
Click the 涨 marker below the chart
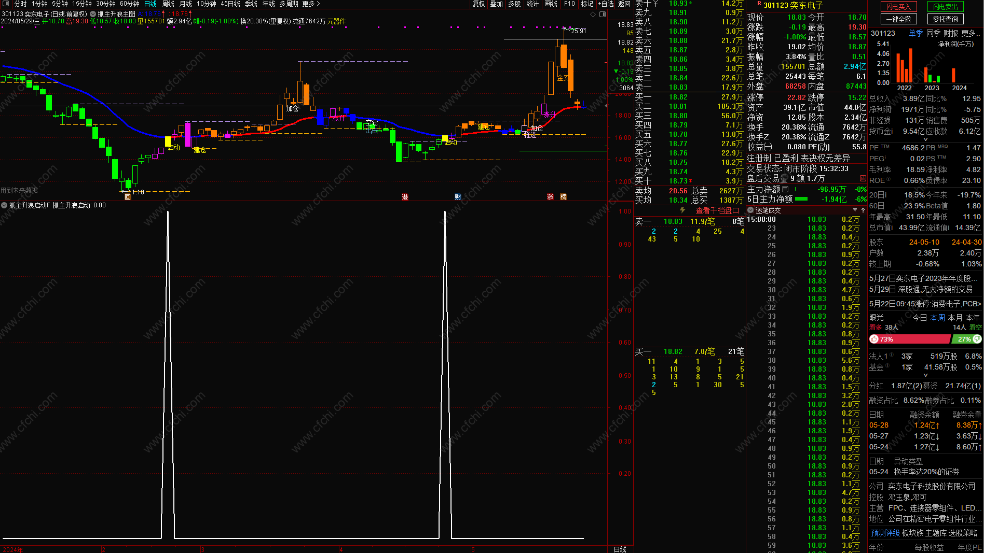(550, 197)
